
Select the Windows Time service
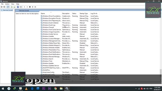pos(70,61)
